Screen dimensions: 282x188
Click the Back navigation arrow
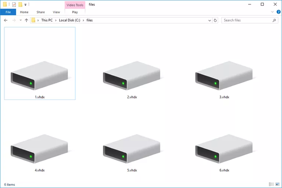(6, 20)
